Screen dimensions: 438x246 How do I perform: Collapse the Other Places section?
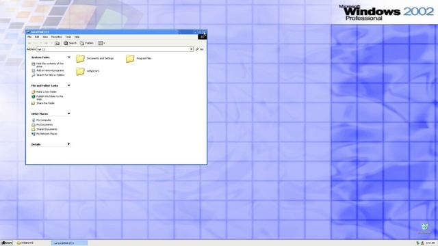point(68,114)
